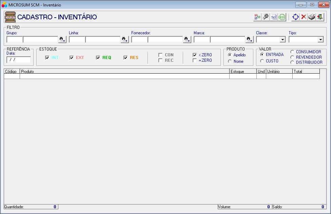Image resolution: width=331 pixels, height=214 pixels.
Task: Open Fornecedor lookup binoculars button
Action: pyautogui.click(x=187, y=40)
